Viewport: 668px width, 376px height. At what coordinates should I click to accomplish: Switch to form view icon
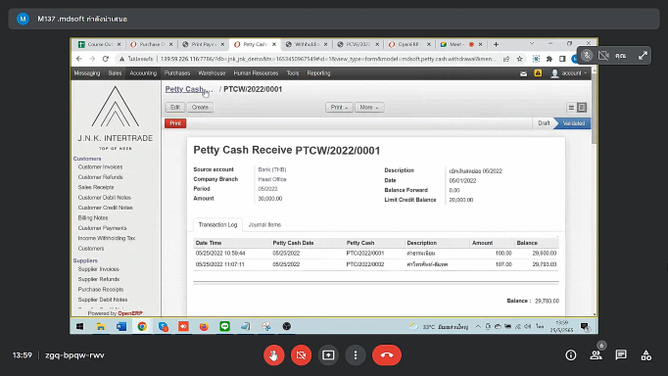coord(582,108)
